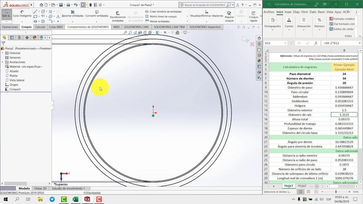Switch to Hoja2 sheet tab
Image resolution: width=363 pixels, height=204 pixels.
point(302,186)
